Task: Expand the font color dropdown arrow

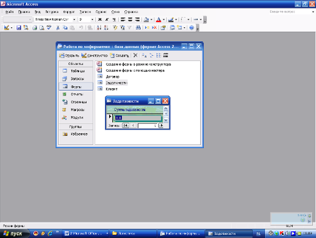Action: coord(164,19)
